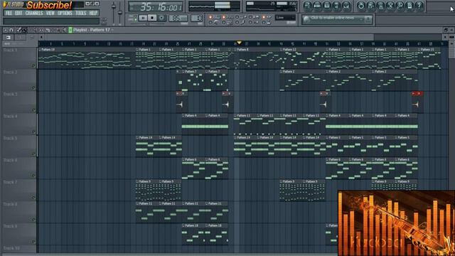Click the yellow playhead marker on timeline
This screenshot has width=455, height=256.
[x=239, y=43]
